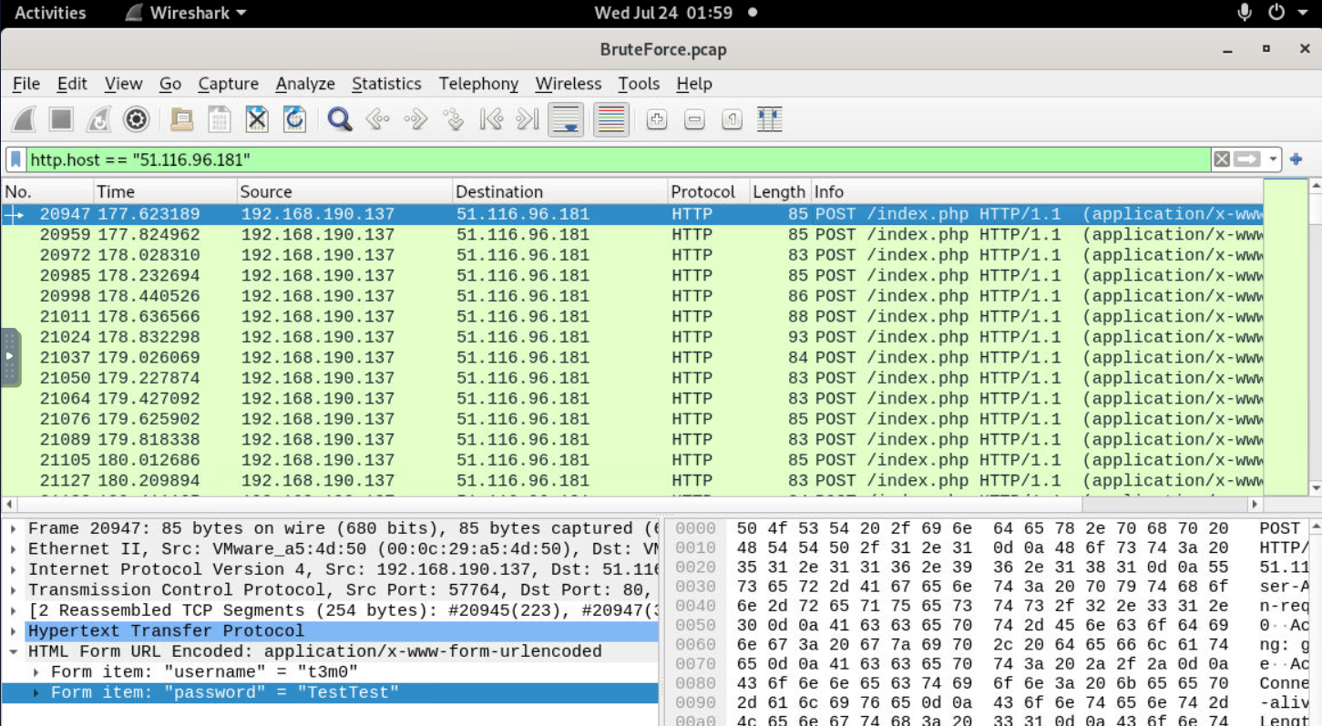The height and width of the screenshot is (726, 1322).
Task: Open the Analyze menu
Action: click(305, 84)
